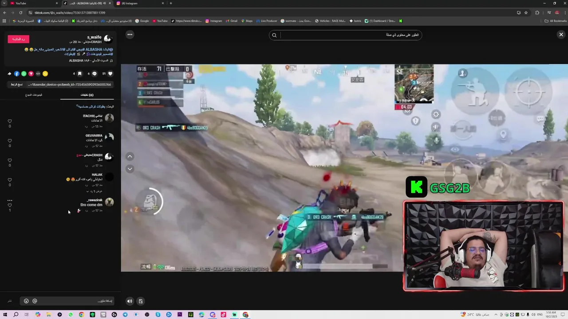The image size is (568, 319).
Task: Open WhatsApp from the taskbar
Action: point(71,315)
